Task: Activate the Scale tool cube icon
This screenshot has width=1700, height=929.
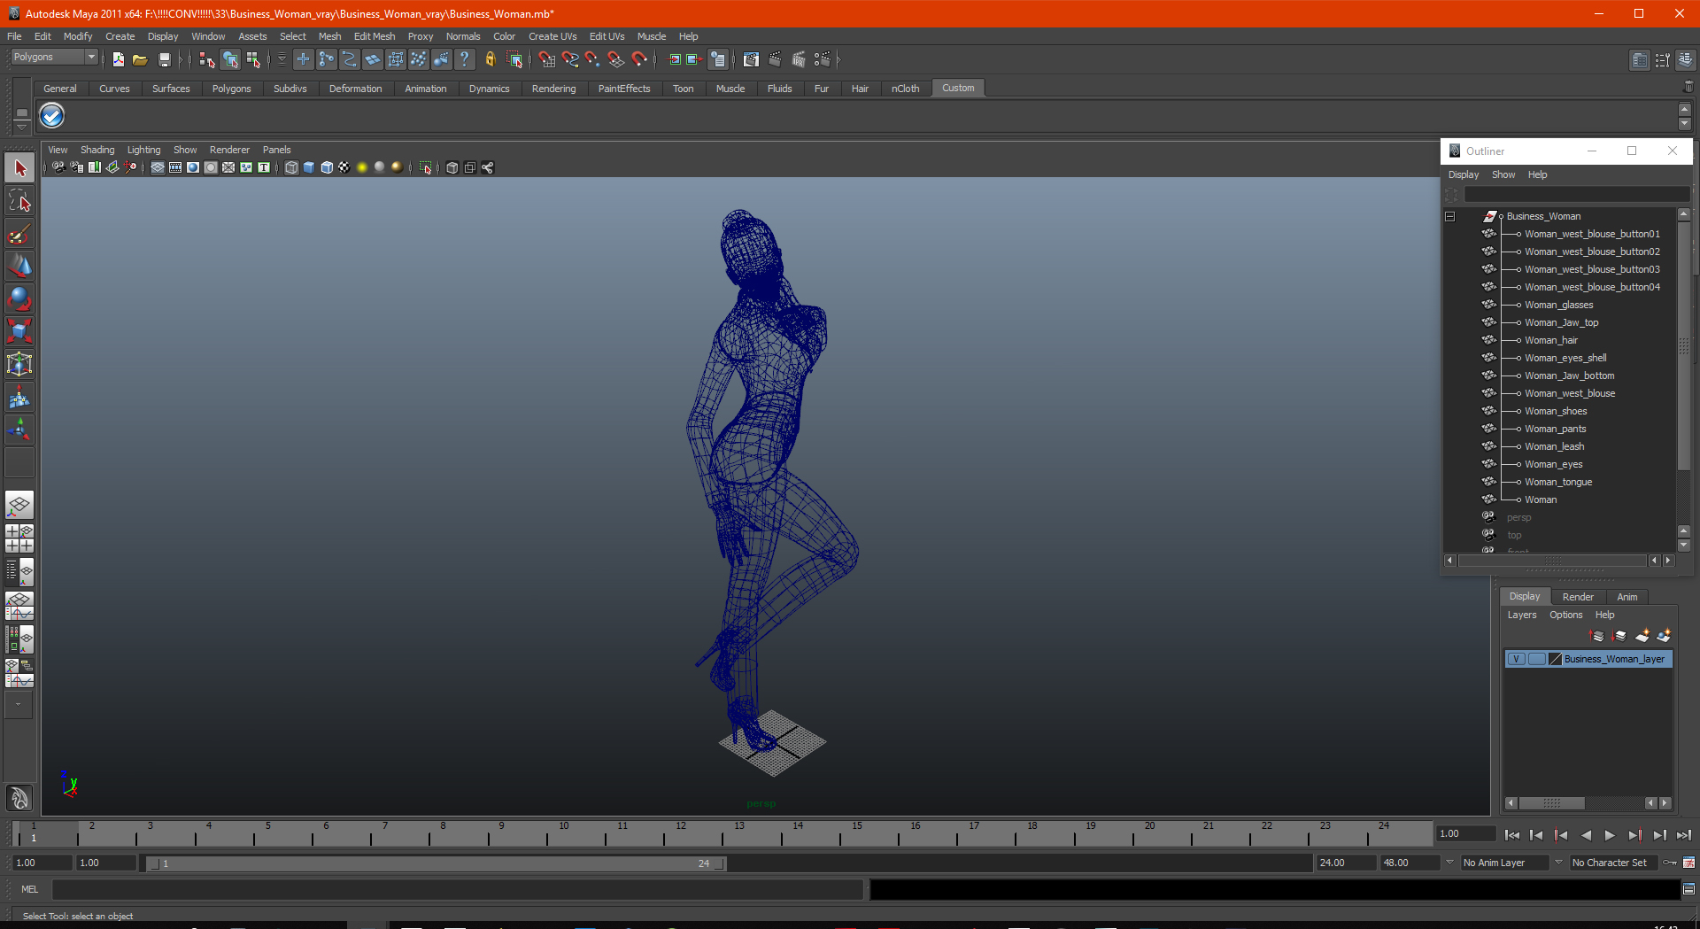Action: [x=19, y=331]
